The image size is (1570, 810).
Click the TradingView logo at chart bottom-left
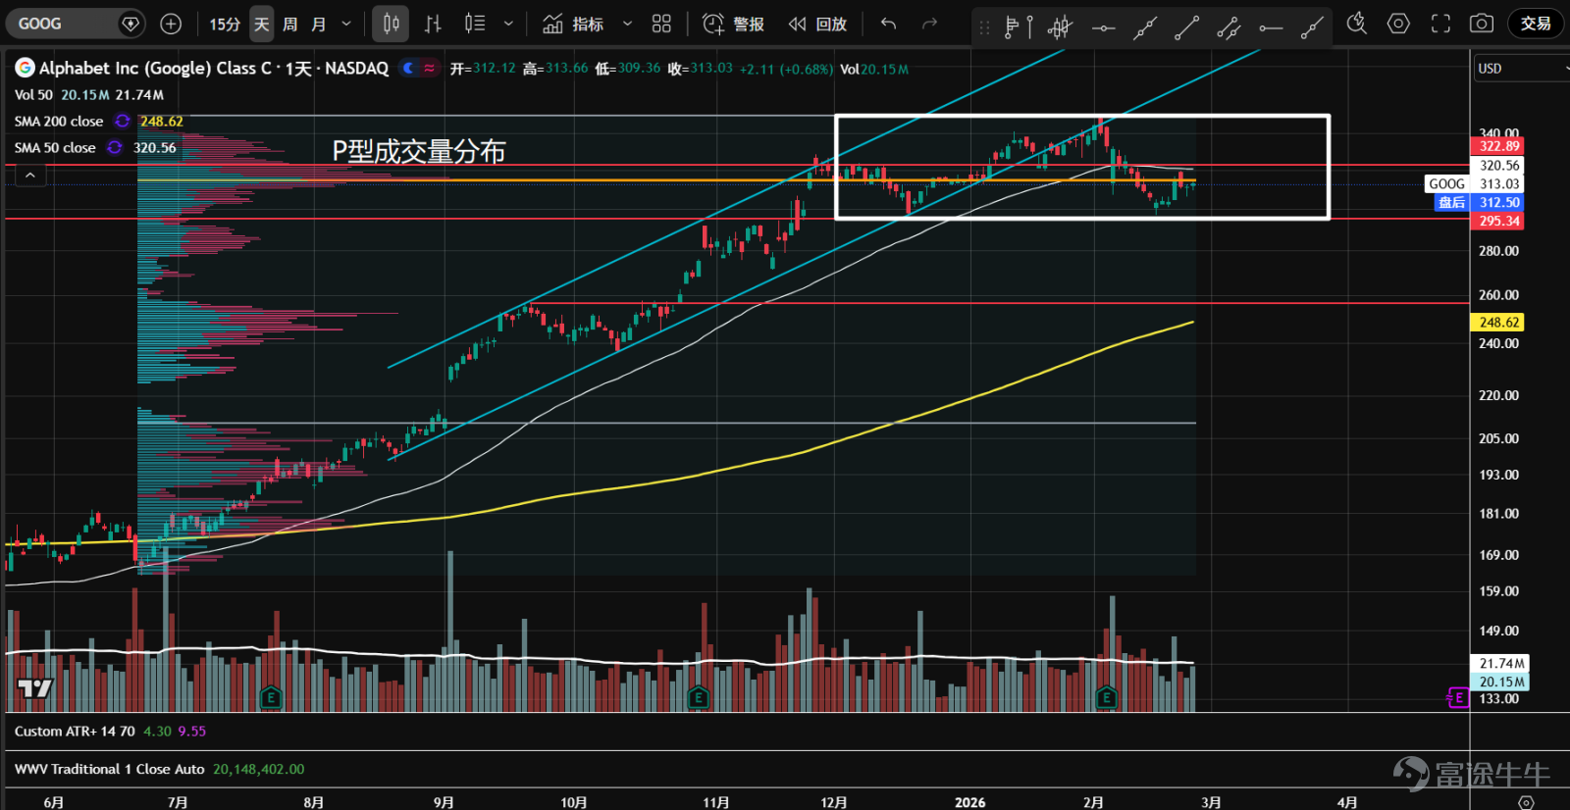pyautogui.click(x=35, y=687)
